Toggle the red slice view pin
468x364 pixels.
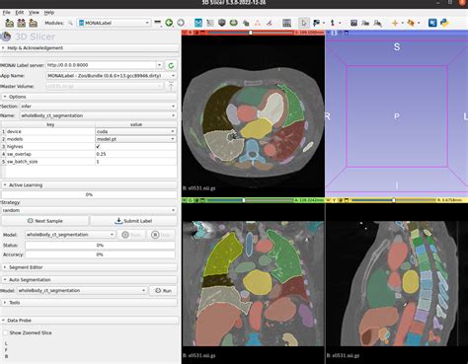185,33
